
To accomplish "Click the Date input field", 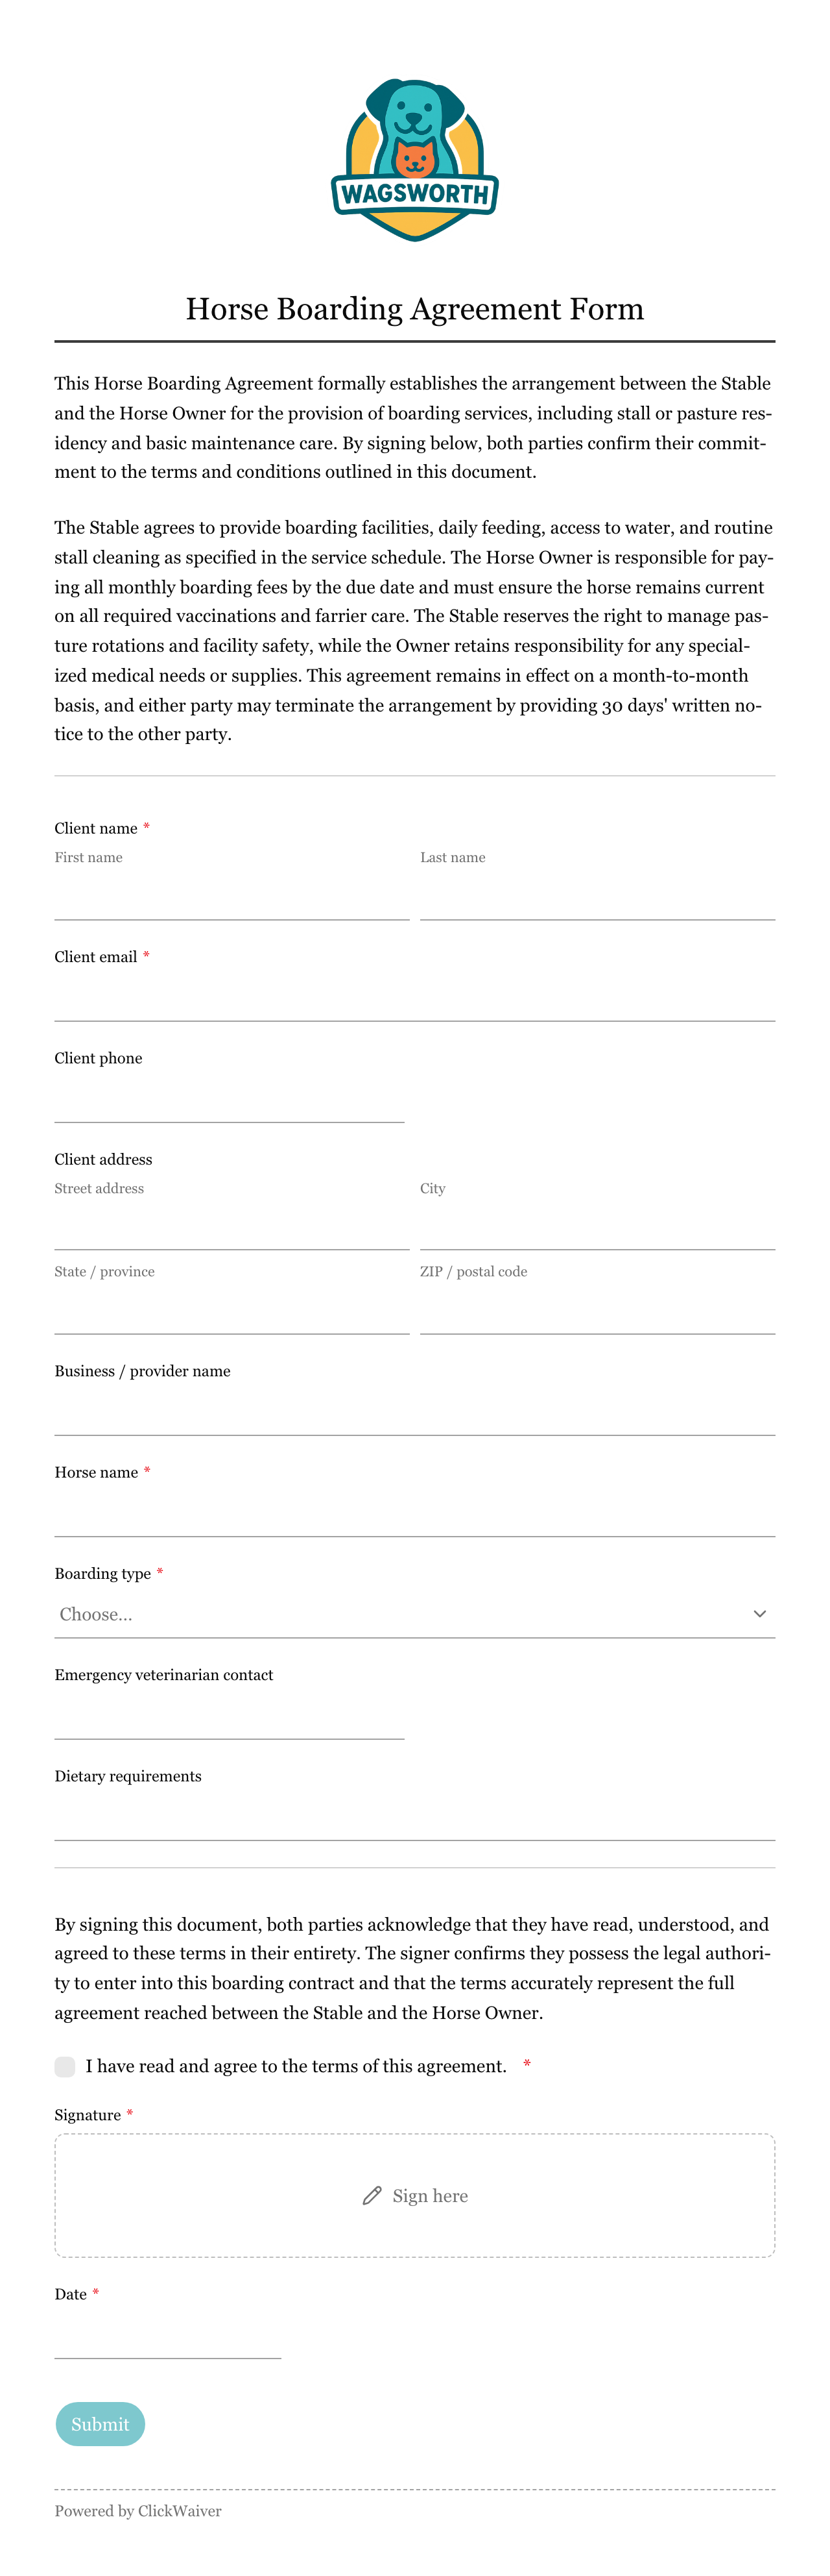I will tap(168, 2335).
